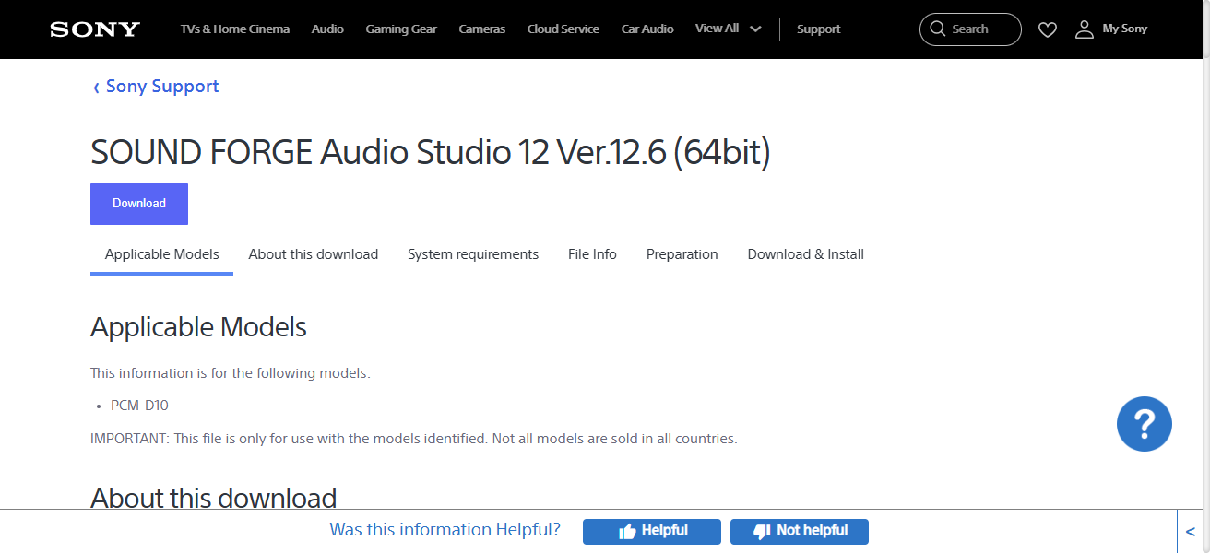The height and width of the screenshot is (553, 1210).
Task: Open favorites with the heart icon
Action: (1048, 29)
